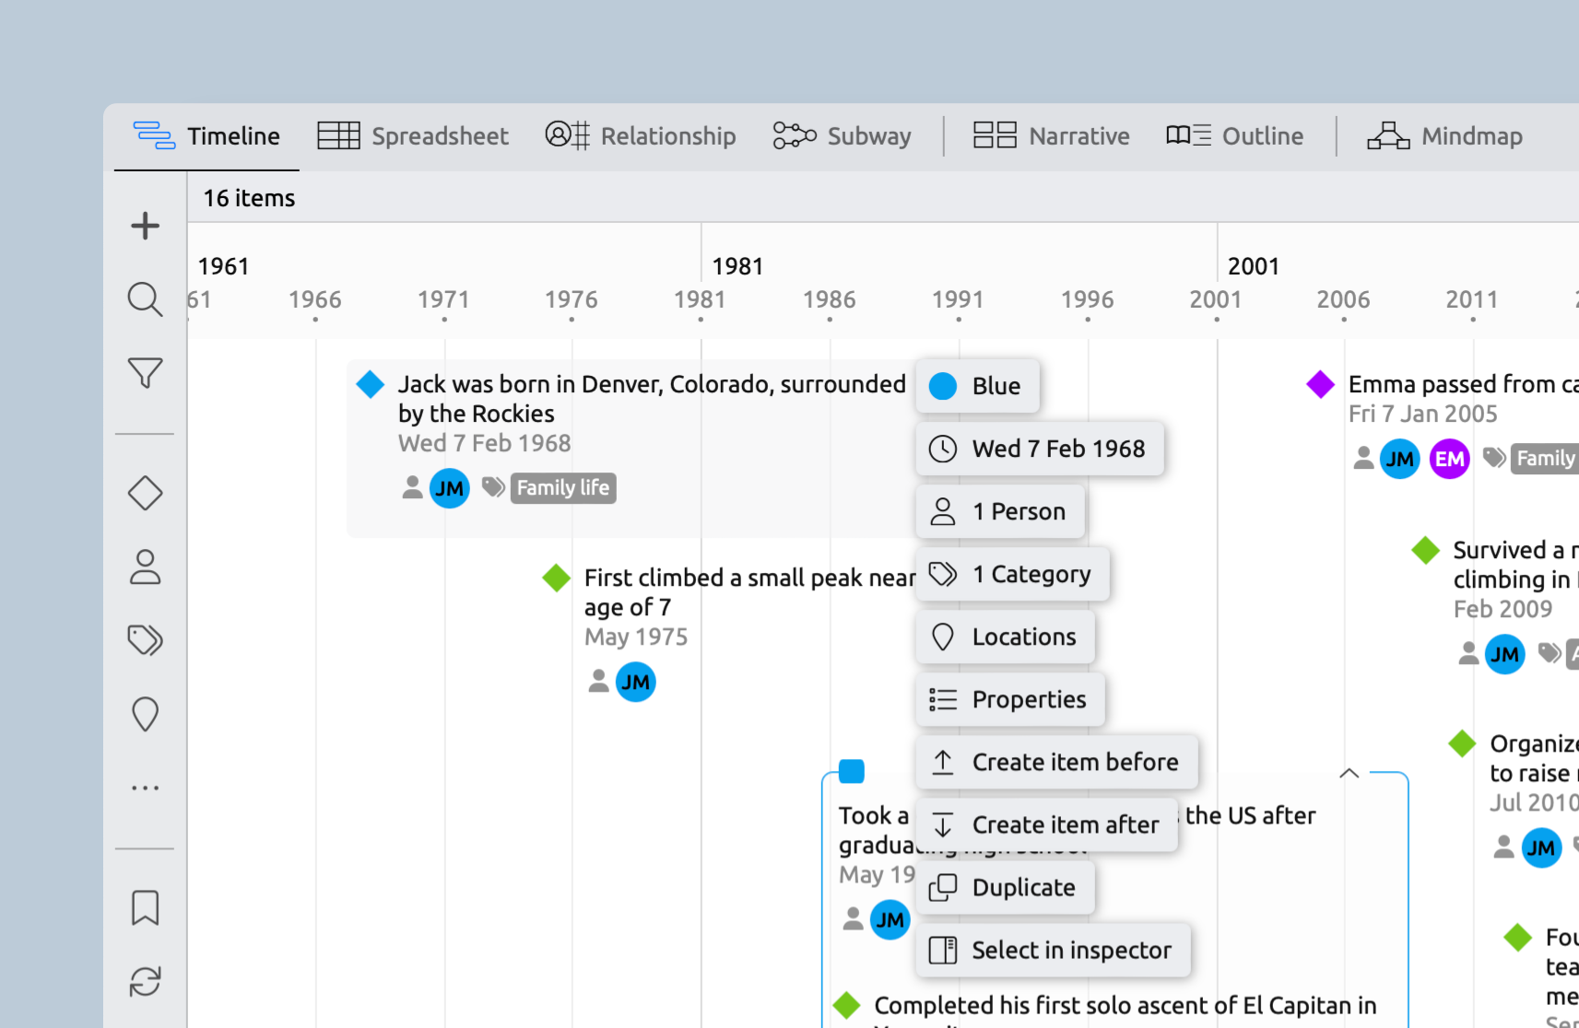
Task: Select the green diamond of Survived event
Action: pyautogui.click(x=1426, y=550)
